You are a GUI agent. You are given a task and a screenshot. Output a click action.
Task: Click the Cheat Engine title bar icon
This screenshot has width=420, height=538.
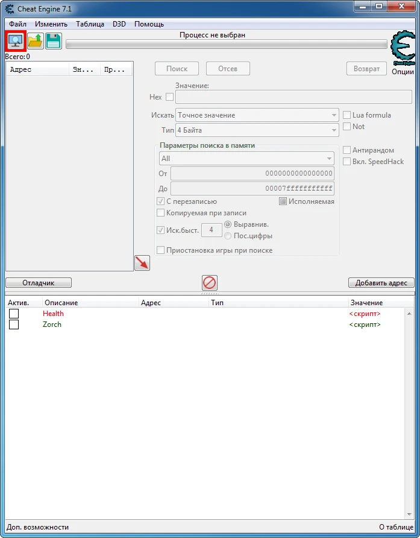(x=10, y=9)
